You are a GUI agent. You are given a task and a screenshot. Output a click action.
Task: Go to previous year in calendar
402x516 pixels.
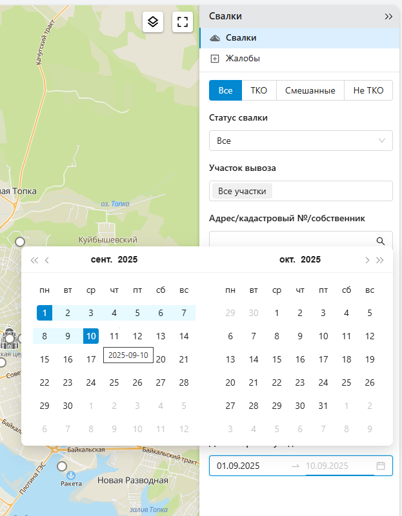coord(34,260)
